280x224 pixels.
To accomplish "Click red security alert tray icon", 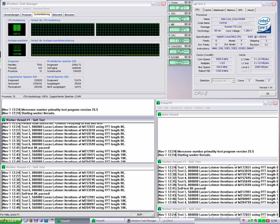I will [243, 221].
